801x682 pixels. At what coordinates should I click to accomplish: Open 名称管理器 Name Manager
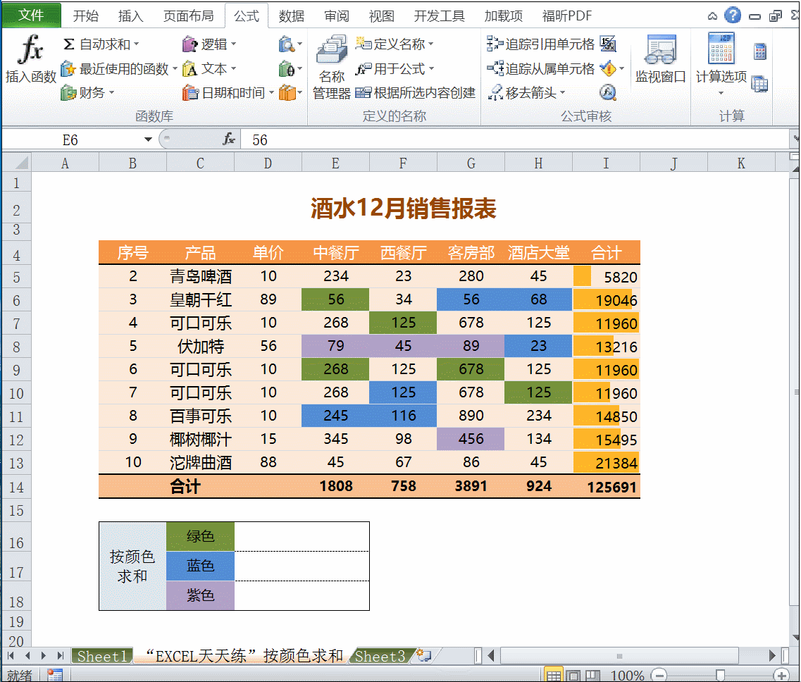[x=332, y=66]
